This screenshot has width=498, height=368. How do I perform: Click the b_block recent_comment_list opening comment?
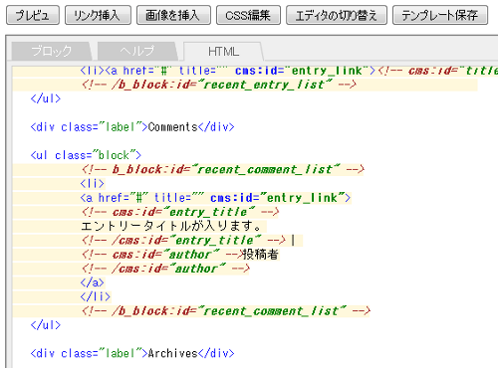coord(222,169)
